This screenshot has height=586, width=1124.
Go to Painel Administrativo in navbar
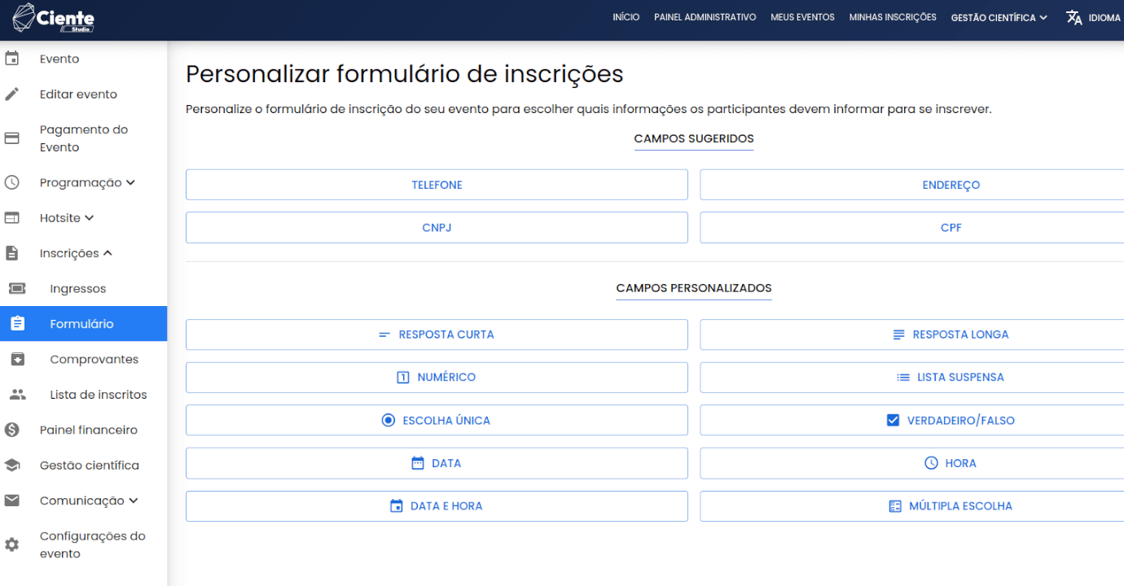[x=705, y=18]
